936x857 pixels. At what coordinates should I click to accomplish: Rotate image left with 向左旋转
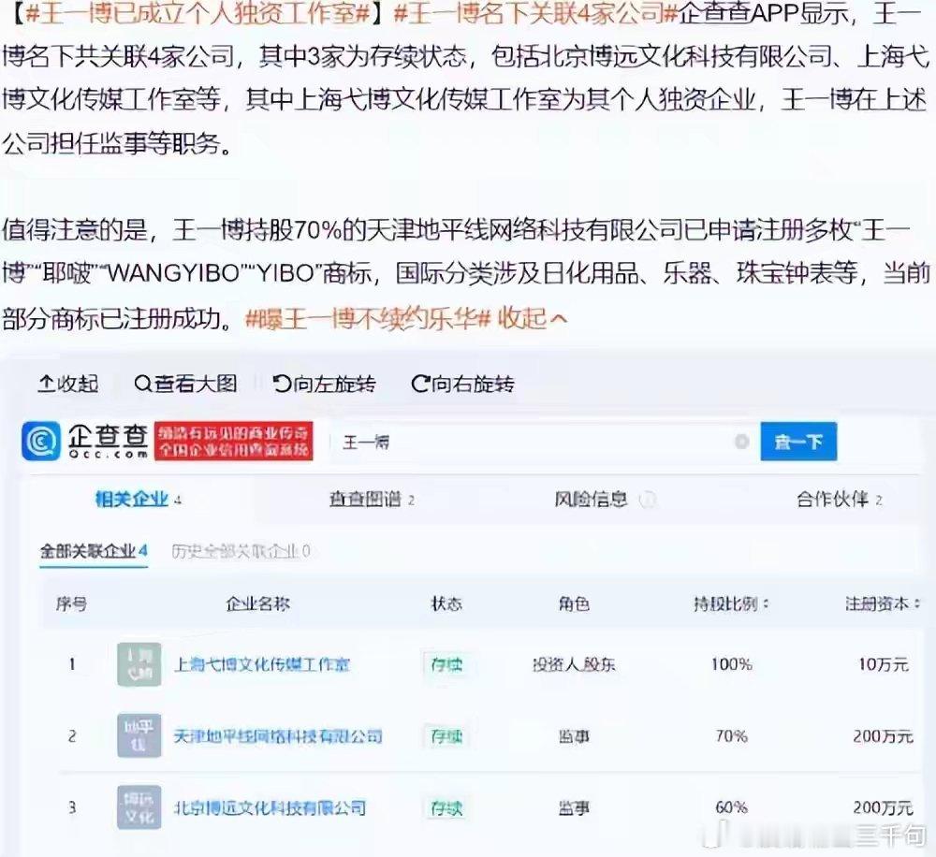click(324, 384)
